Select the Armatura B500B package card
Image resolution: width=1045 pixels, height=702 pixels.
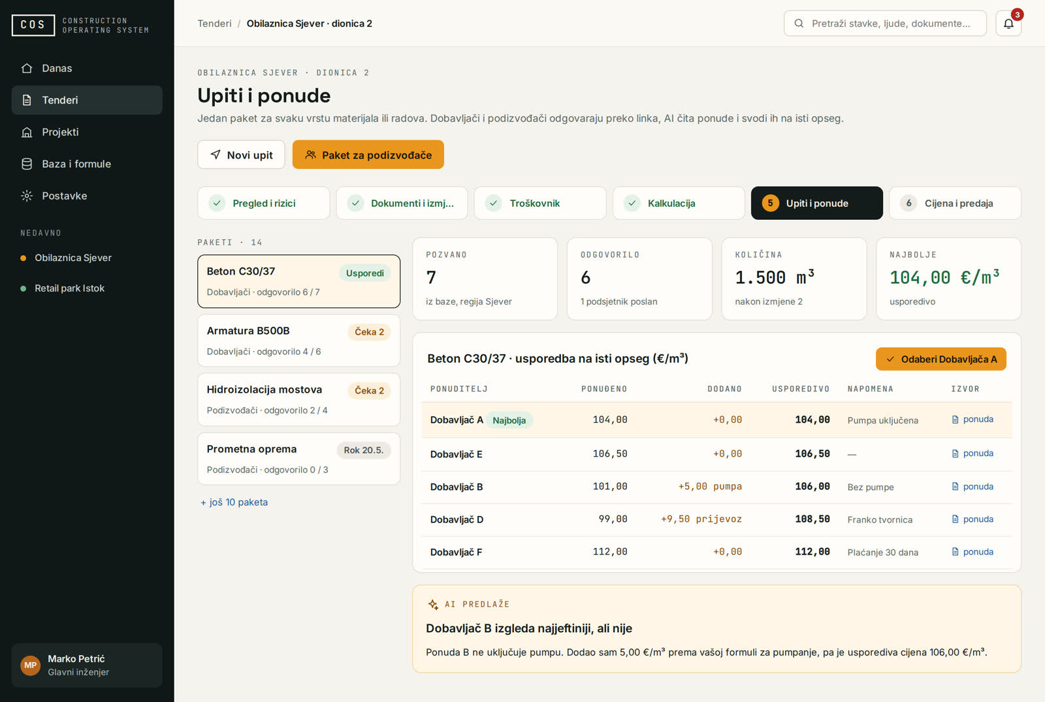coord(298,341)
